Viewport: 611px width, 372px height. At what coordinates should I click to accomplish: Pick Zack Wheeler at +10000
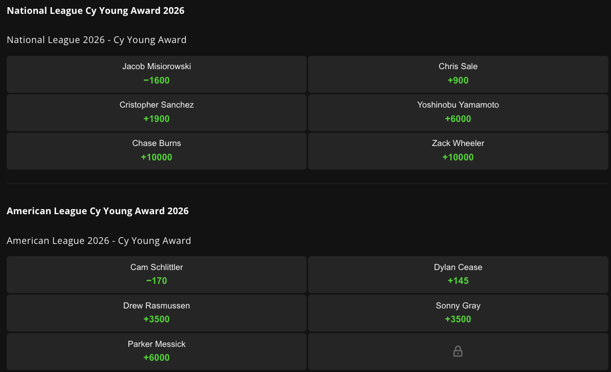pos(458,151)
